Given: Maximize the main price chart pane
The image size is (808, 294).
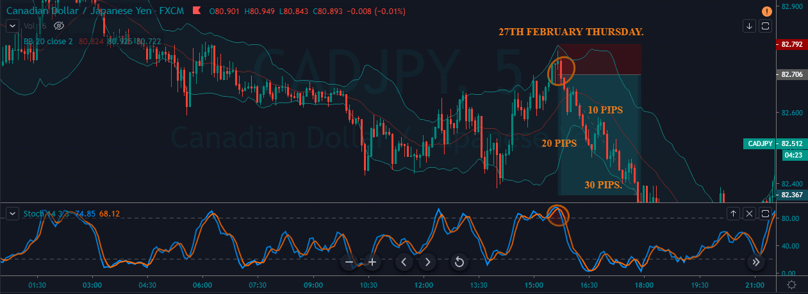Looking at the screenshot, I should click(766, 26).
